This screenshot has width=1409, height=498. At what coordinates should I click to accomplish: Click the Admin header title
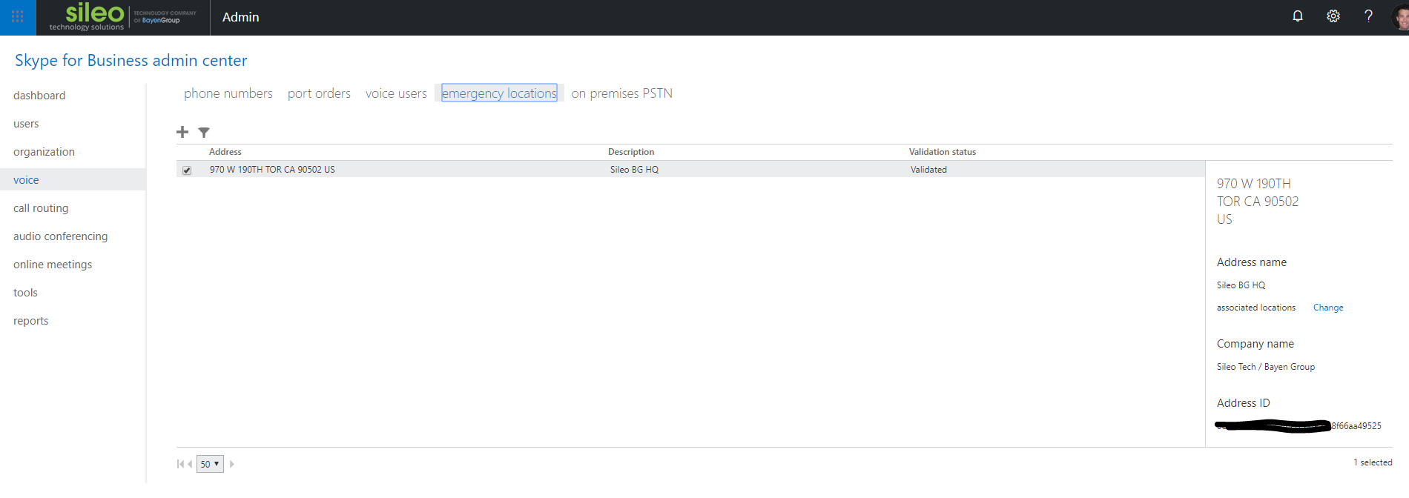[241, 17]
